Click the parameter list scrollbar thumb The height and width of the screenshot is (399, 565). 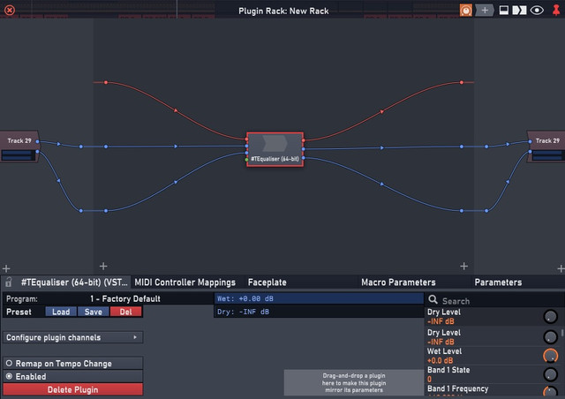point(562,332)
